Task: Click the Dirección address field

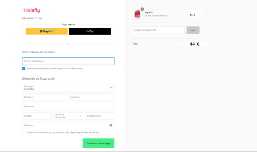Action: tap(68, 106)
